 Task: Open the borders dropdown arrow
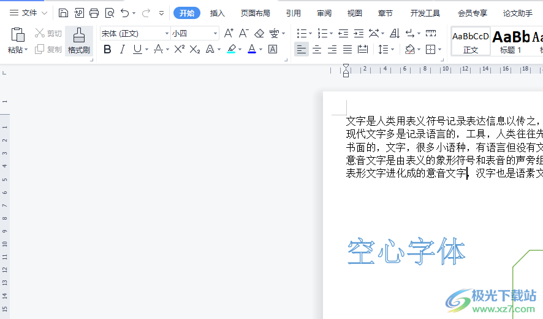pos(440,50)
